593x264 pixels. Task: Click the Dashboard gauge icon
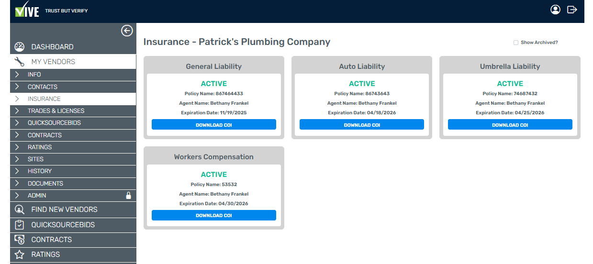coord(19,47)
